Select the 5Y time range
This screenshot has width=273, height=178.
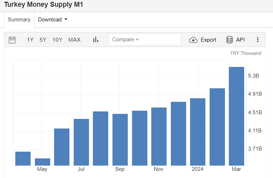click(x=43, y=40)
